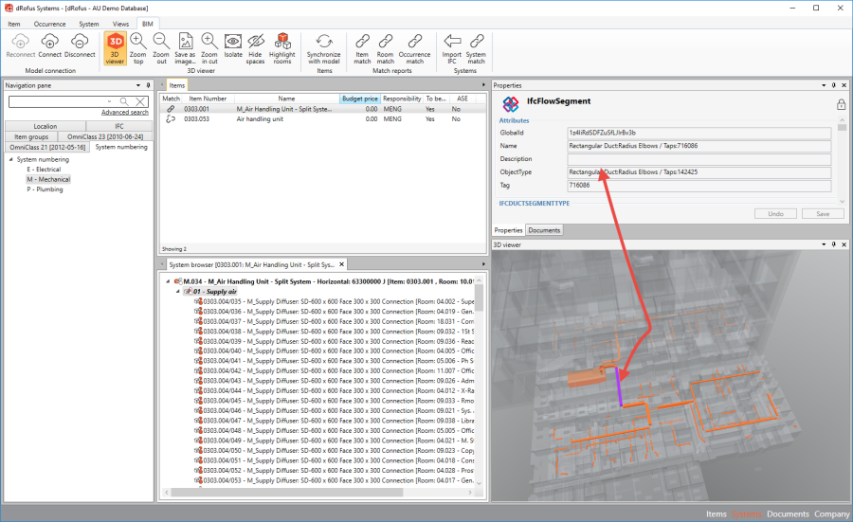Click the Save button in Properties

point(822,214)
